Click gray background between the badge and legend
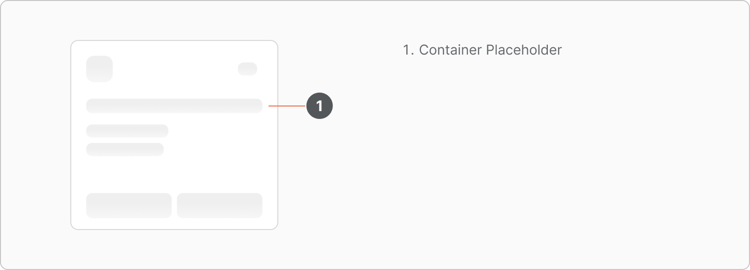Screen dimensions: 750x270 coord(366,106)
